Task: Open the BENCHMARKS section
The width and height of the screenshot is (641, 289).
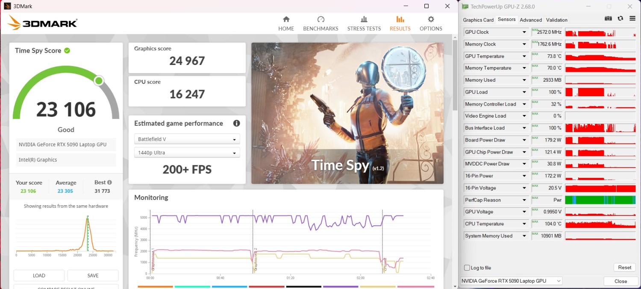Action: [320, 24]
